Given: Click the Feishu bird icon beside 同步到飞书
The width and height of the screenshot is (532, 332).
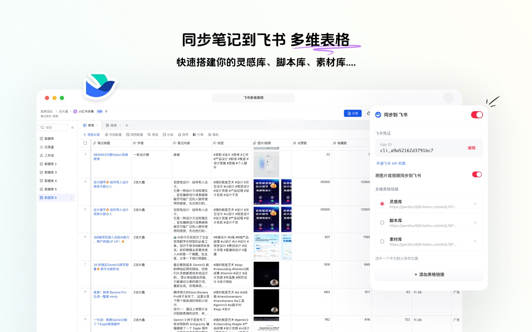Looking at the screenshot, I should (378, 115).
